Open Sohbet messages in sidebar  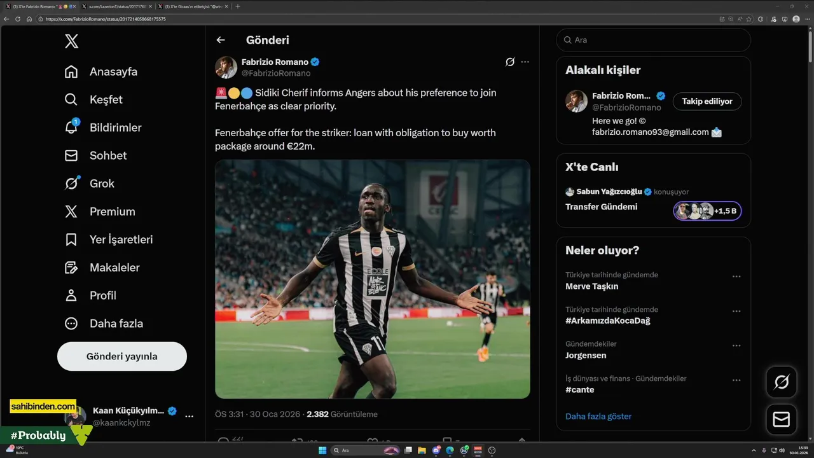pyautogui.click(x=95, y=156)
